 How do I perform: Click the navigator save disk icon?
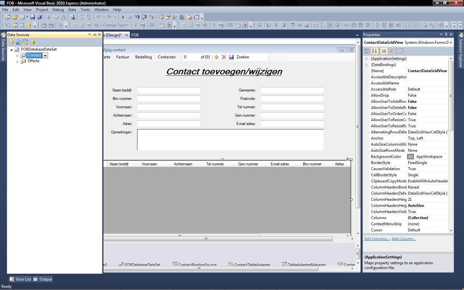point(231,57)
